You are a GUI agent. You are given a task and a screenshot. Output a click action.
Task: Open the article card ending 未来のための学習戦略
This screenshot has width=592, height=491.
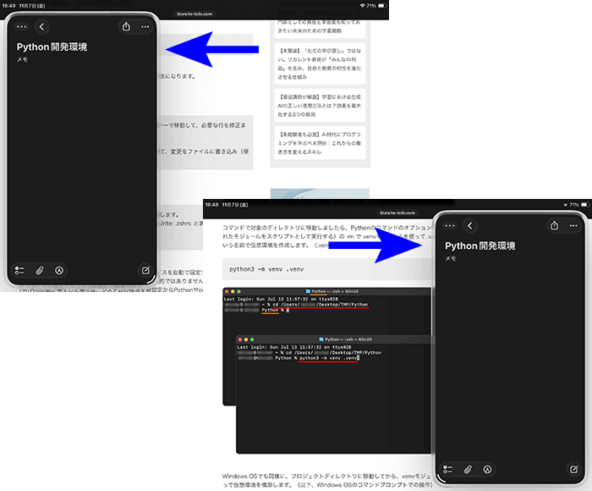(x=320, y=27)
